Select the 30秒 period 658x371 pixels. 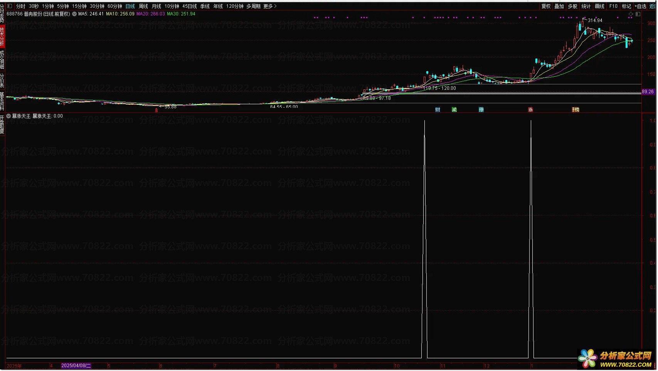34,6
